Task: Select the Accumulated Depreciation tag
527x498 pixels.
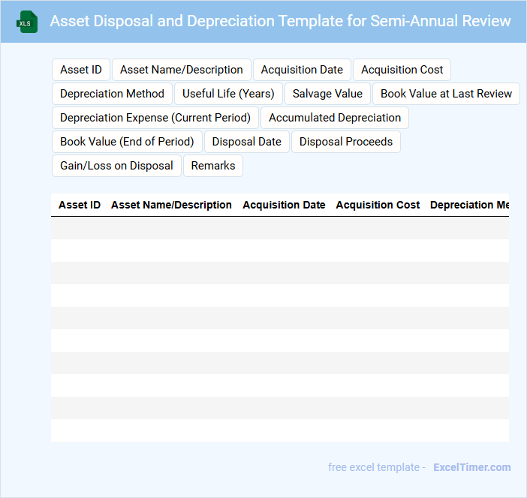Action: coord(335,118)
